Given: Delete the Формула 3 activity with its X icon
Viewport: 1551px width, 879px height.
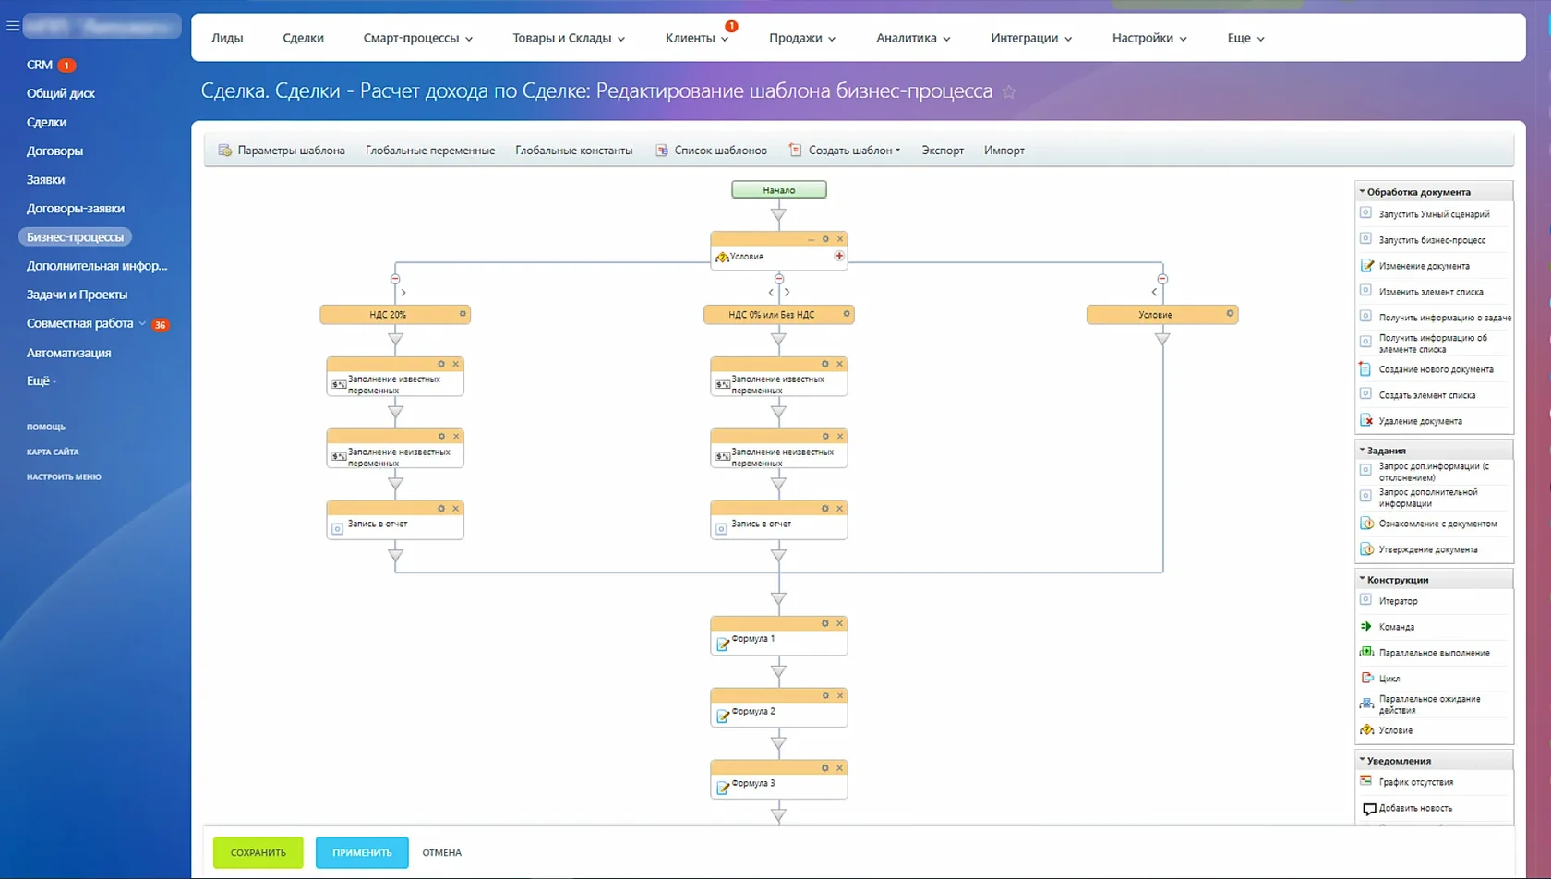Looking at the screenshot, I should (x=840, y=768).
